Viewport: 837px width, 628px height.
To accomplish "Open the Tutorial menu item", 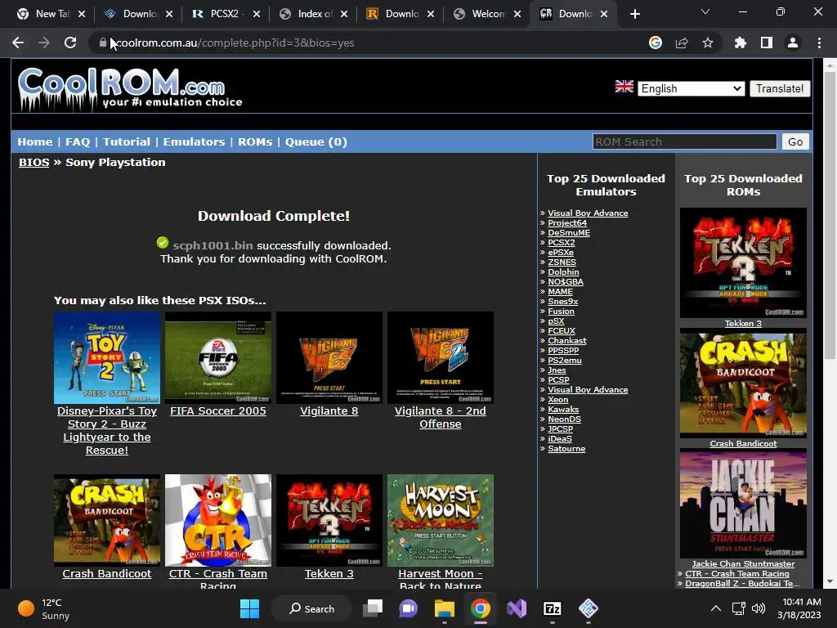I will [x=127, y=142].
